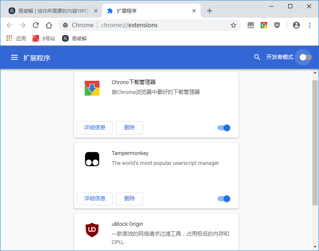
Task: Open 详细信息 for Chrono下载管理器
Action: pos(95,128)
